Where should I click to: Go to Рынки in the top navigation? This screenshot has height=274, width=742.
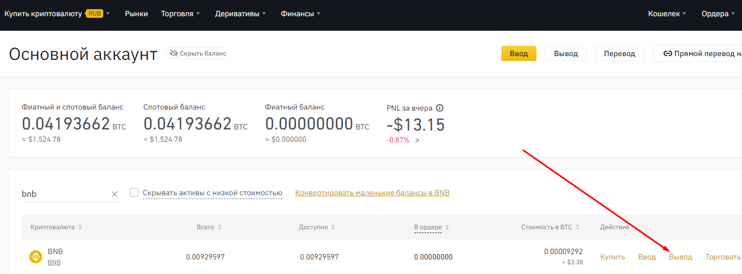pos(136,13)
